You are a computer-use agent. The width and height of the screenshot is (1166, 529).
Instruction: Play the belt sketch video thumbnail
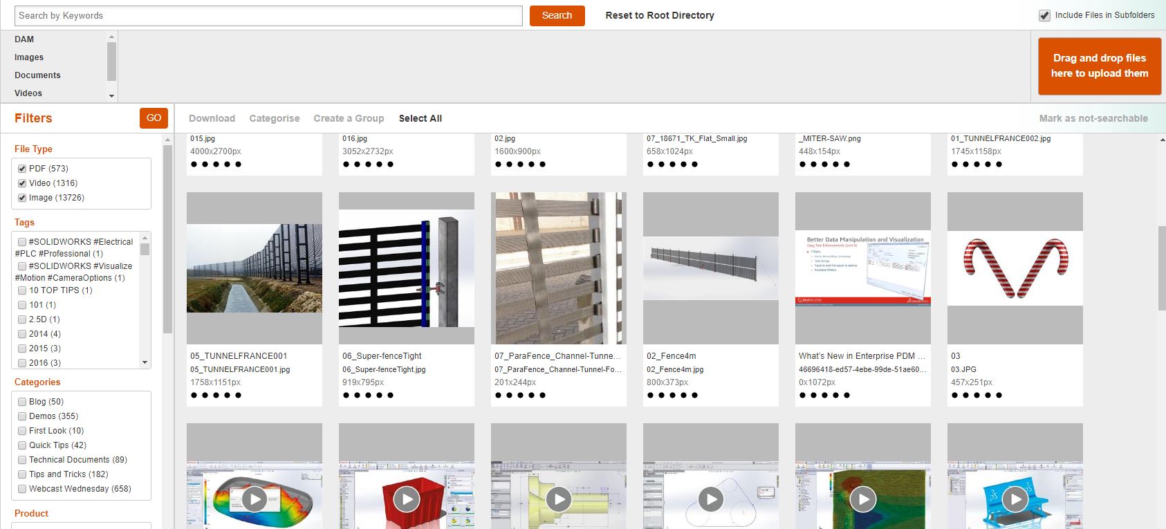[711, 499]
